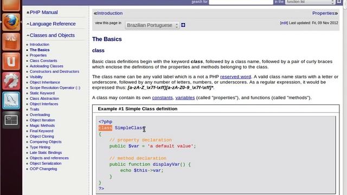Open Static Keyword sidebar entry

42,93
